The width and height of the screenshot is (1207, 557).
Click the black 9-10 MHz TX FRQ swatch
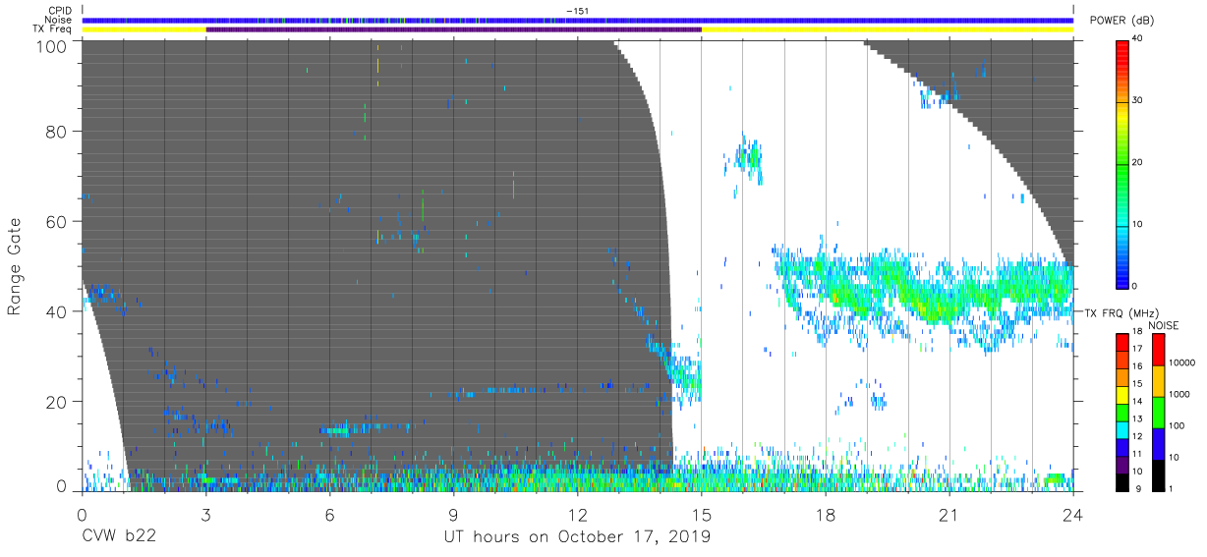tap(1122, 481)
